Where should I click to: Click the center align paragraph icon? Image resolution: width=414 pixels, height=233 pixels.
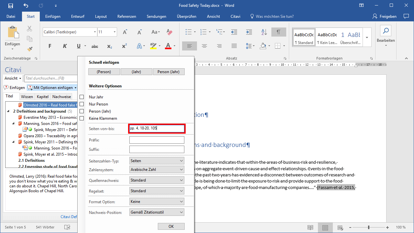click(x=204, y=46)
